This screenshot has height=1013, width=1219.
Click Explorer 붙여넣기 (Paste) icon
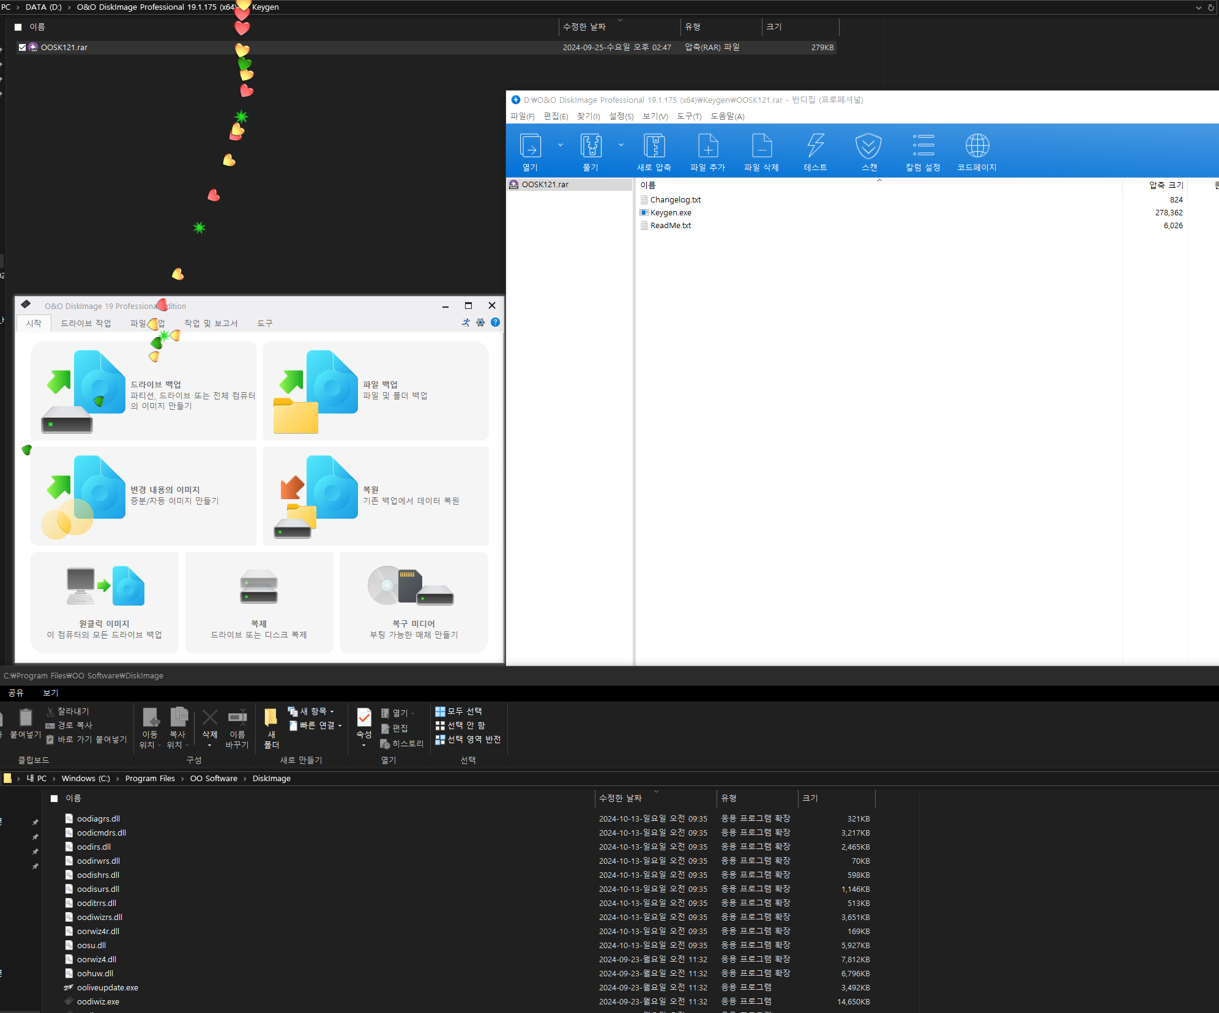(x=25, y=717)
